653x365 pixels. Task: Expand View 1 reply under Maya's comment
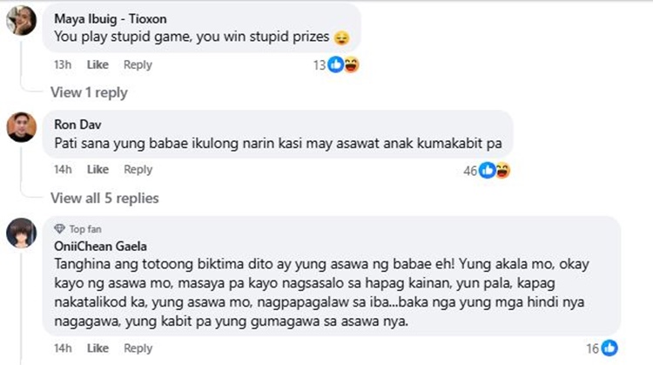[x=89, y=92]
